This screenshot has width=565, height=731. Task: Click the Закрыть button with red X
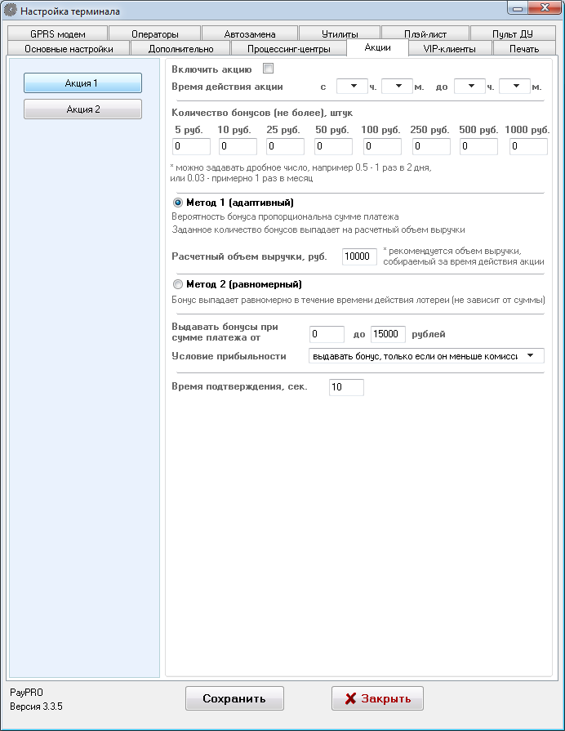[377, 698]
